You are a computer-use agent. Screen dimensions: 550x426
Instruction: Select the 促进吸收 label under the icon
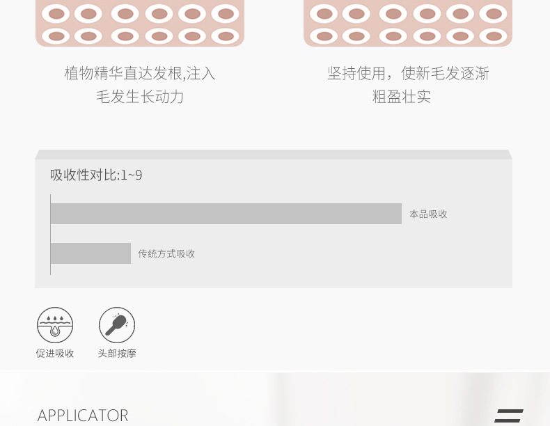tap(55, 353)
